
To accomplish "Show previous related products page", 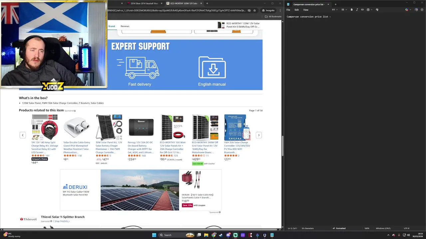I will click(23, 135).
